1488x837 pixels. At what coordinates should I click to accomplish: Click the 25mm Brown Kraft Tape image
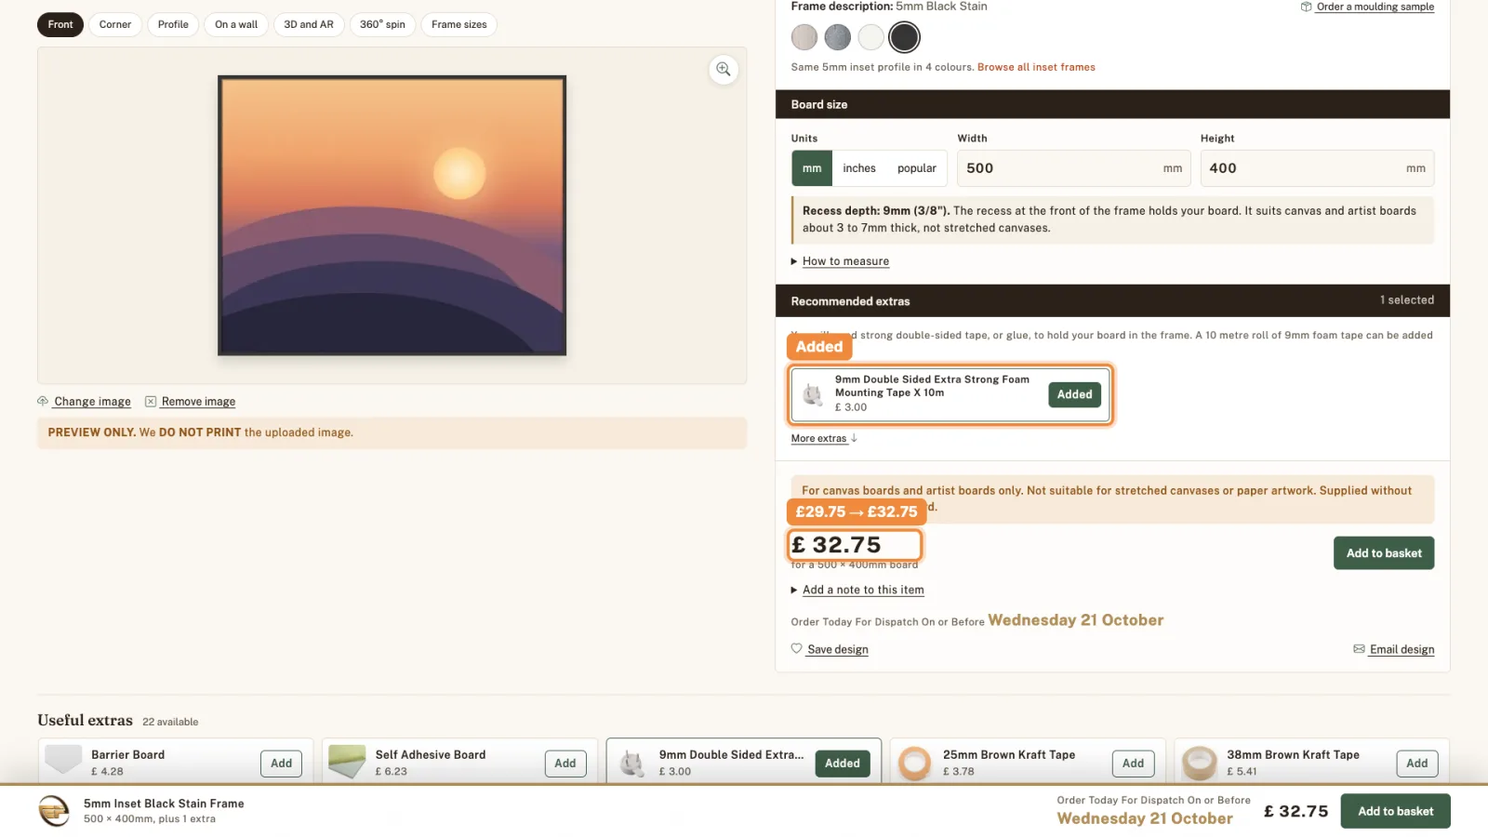pos(915,764)
